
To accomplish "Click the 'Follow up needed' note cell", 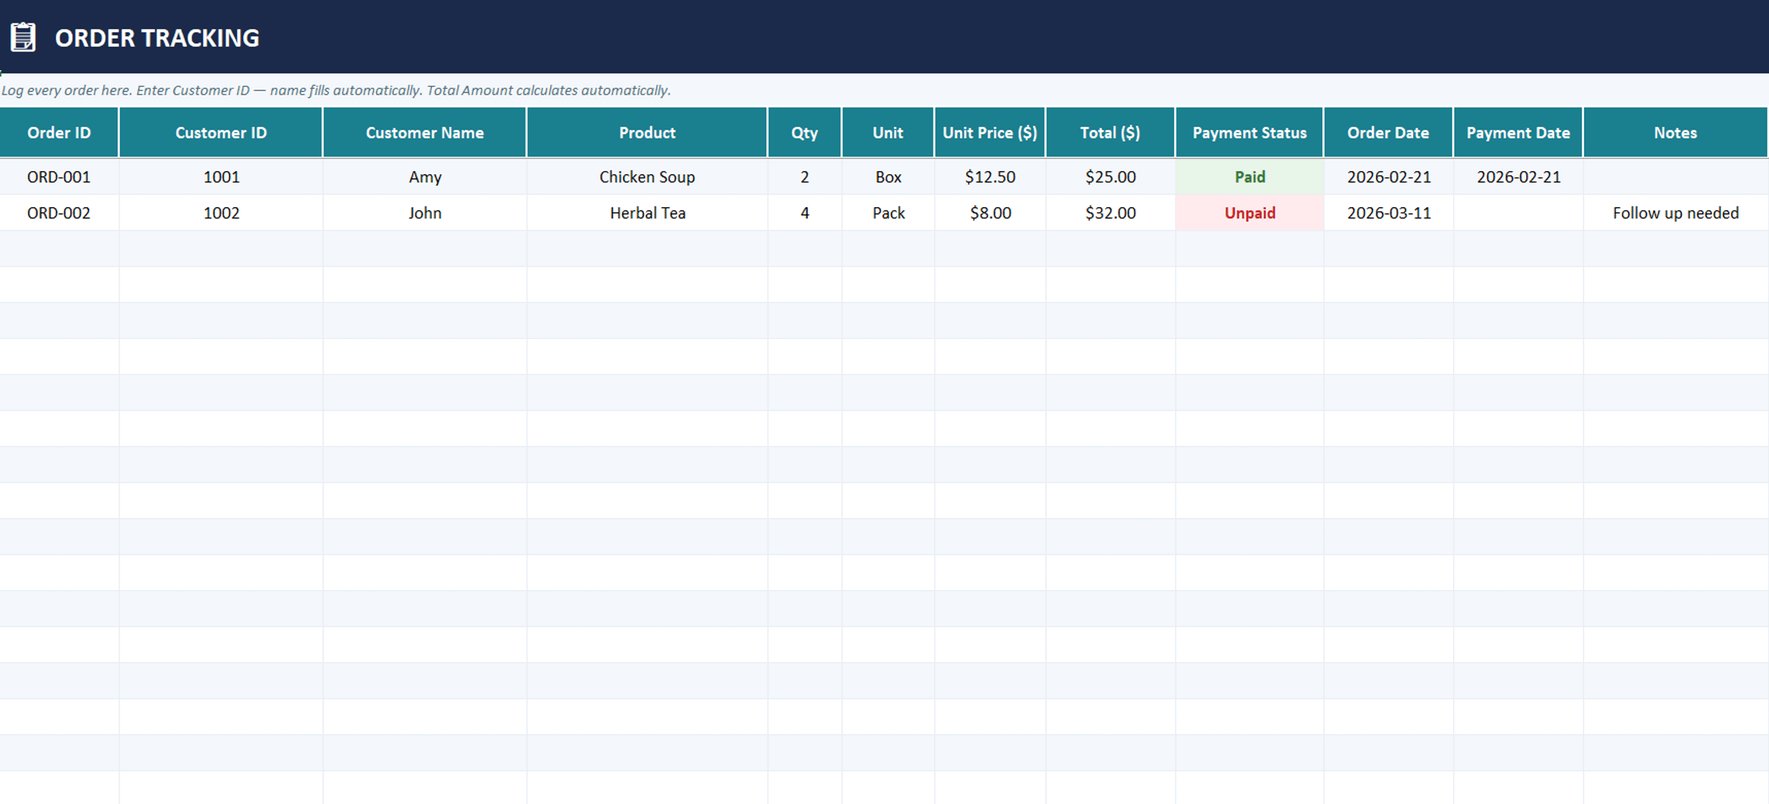I will pyautogui.click(x=1676, y=213).
